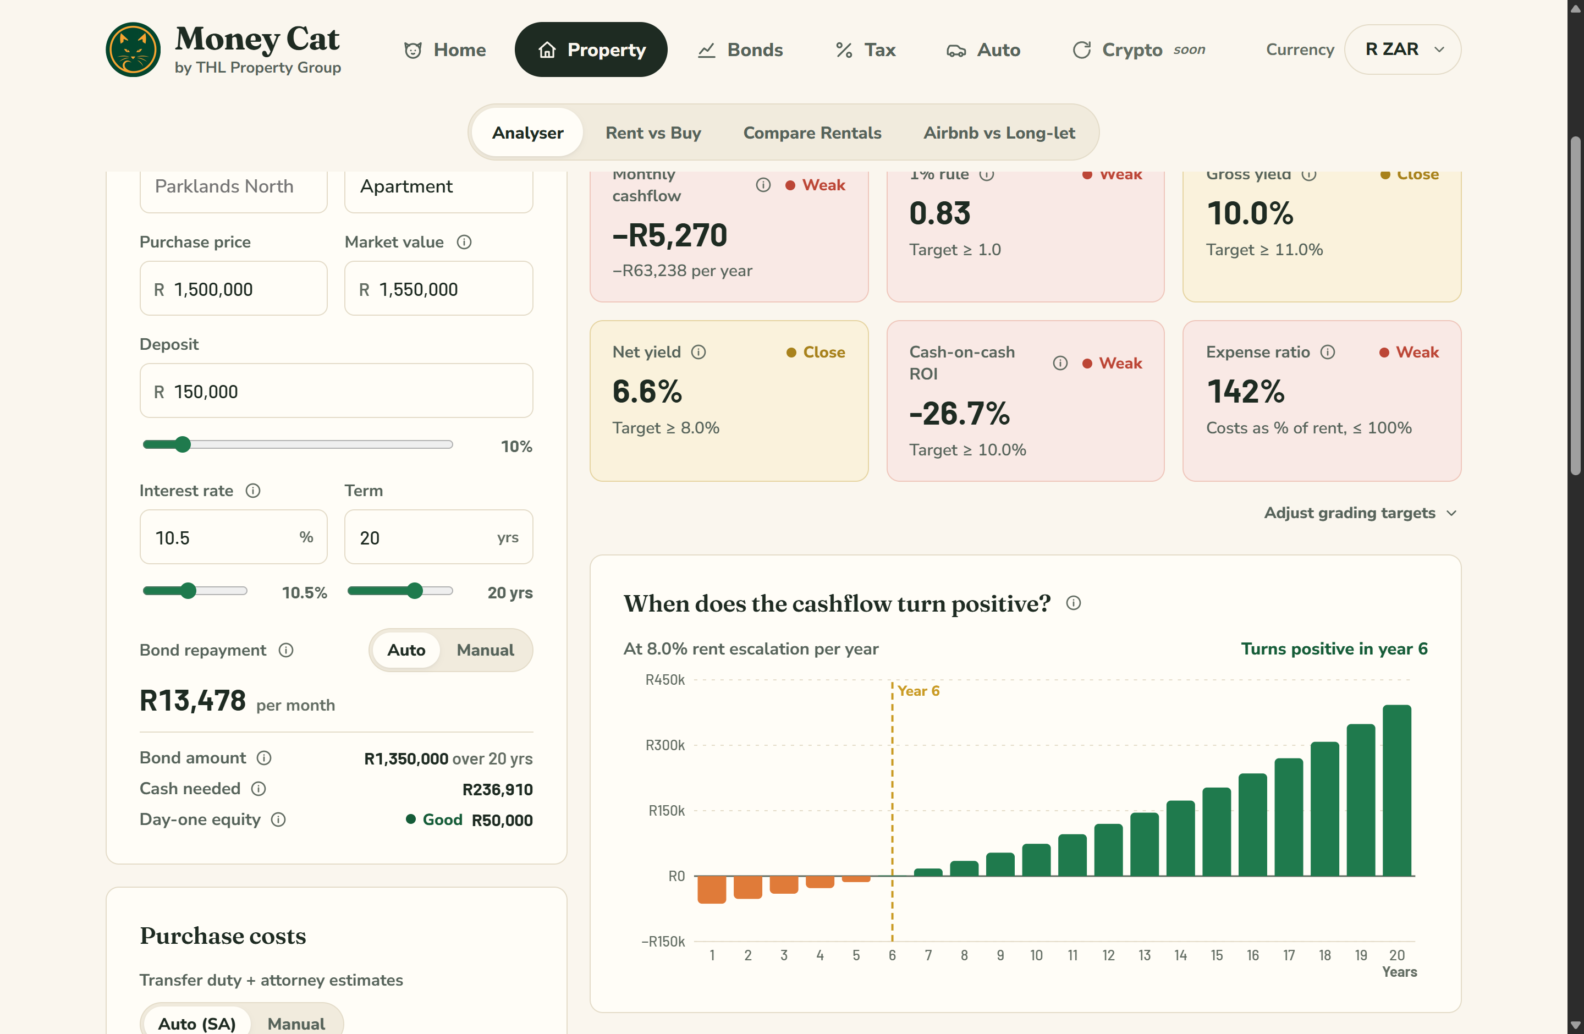Click the Home cat icon
This screenshot has width=1584, height=1034.
pos(413,50)
